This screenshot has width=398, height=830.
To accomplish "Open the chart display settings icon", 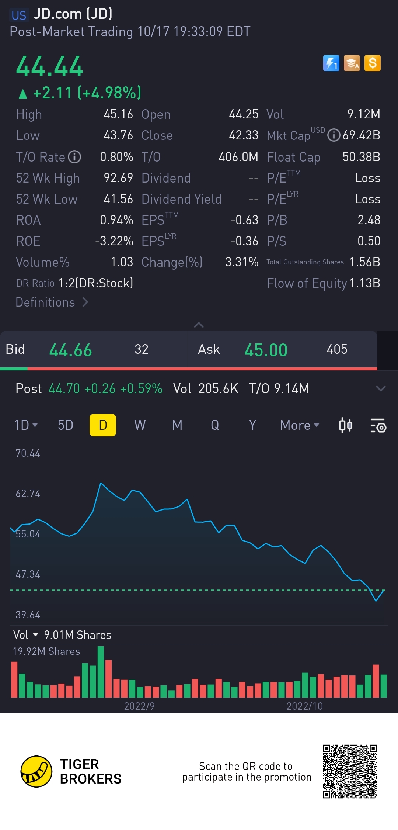I will [x=378, y=425].
